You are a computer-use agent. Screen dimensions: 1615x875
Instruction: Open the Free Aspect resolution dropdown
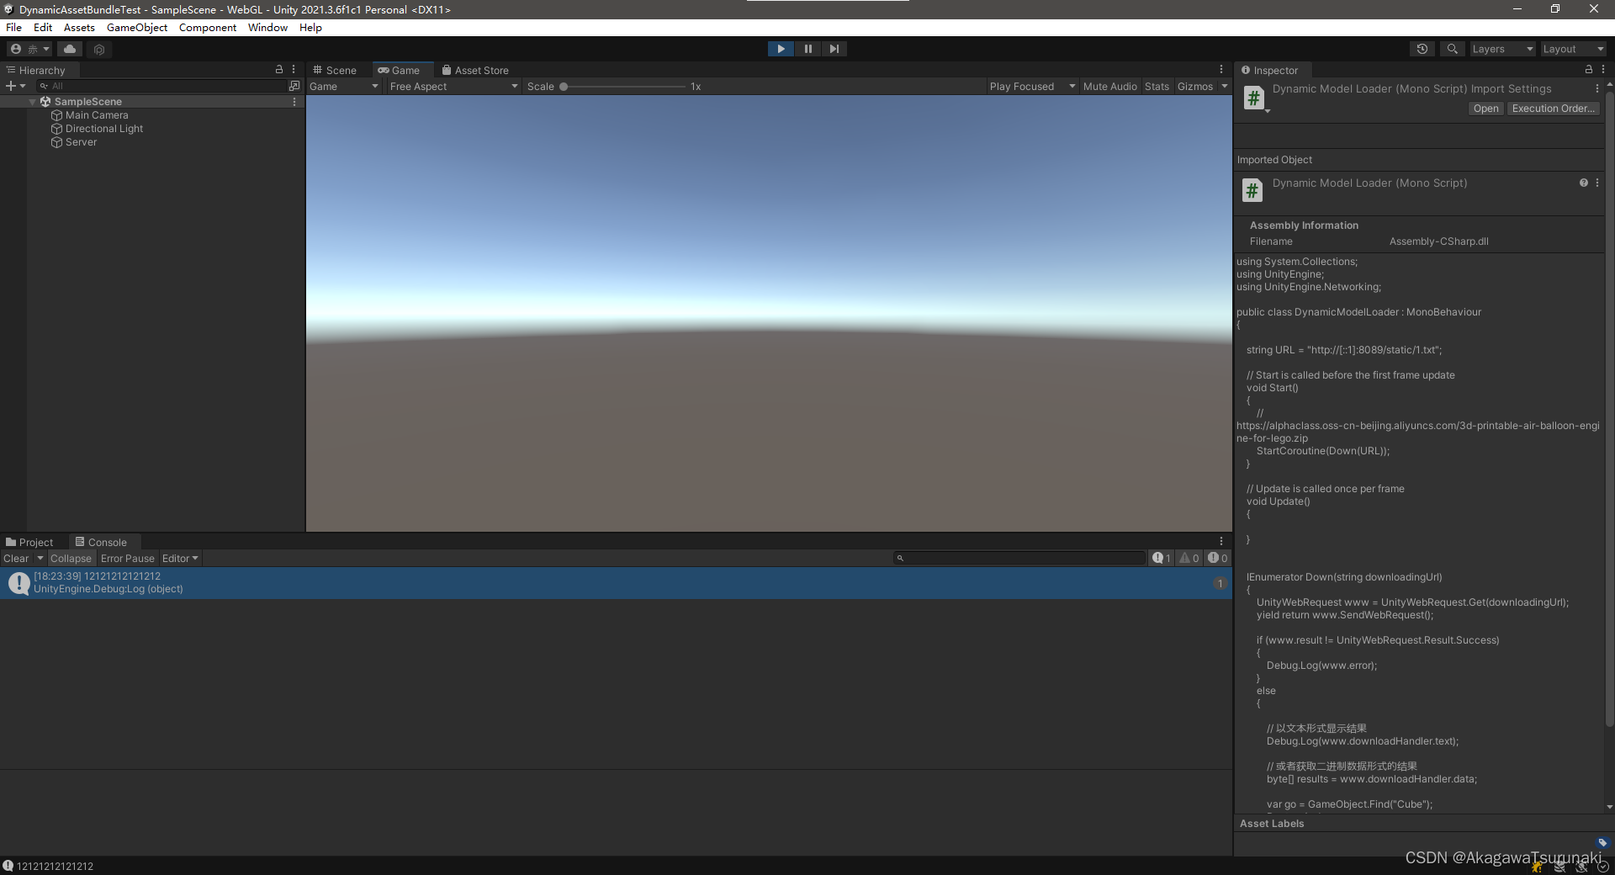(453, 86)
